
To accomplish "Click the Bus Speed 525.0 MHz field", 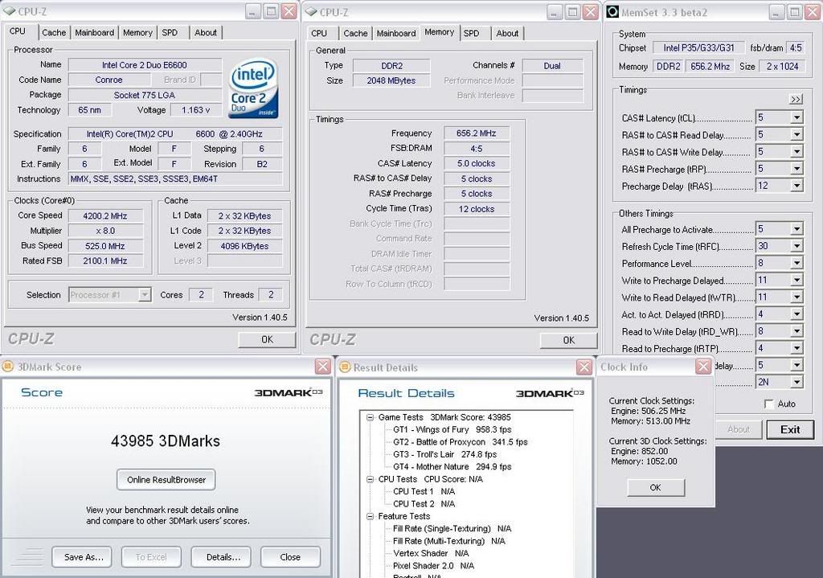I will (105, 246).
